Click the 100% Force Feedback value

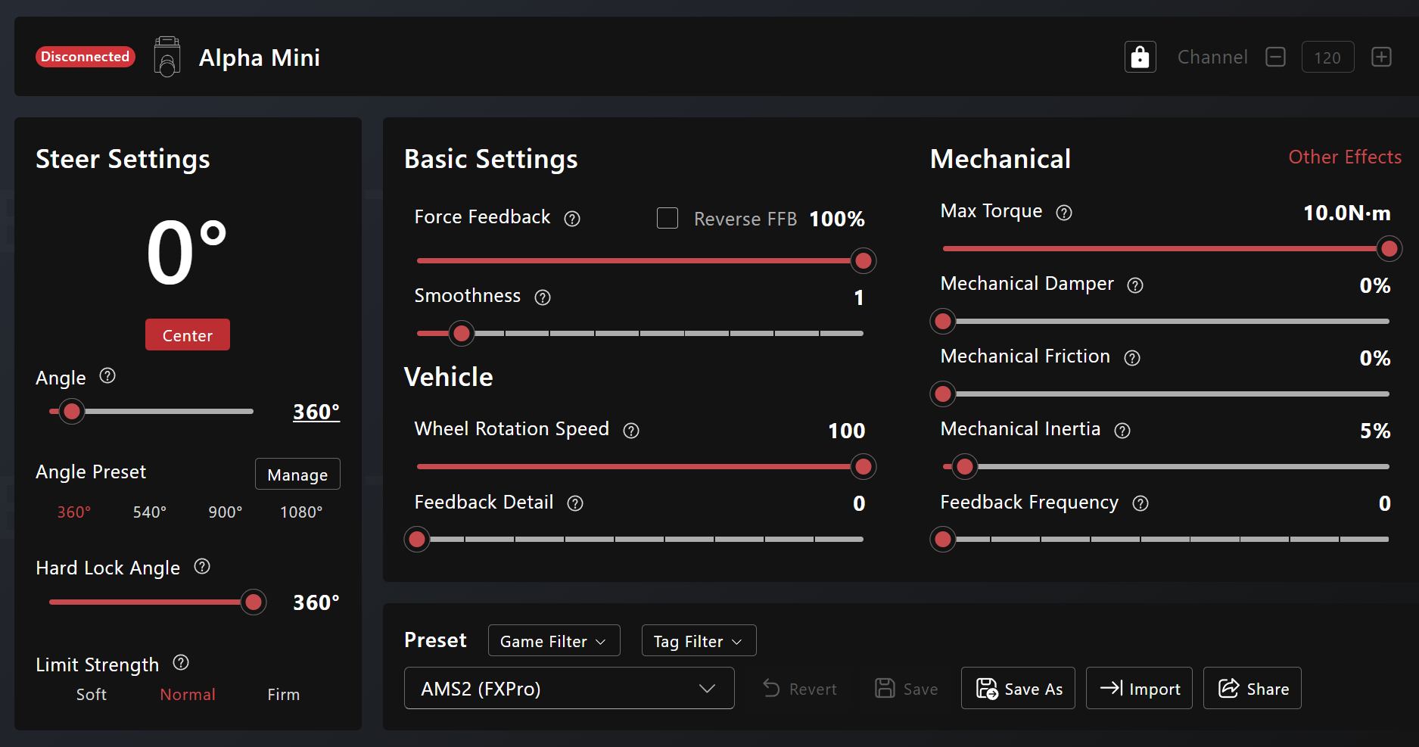point(837,219)
